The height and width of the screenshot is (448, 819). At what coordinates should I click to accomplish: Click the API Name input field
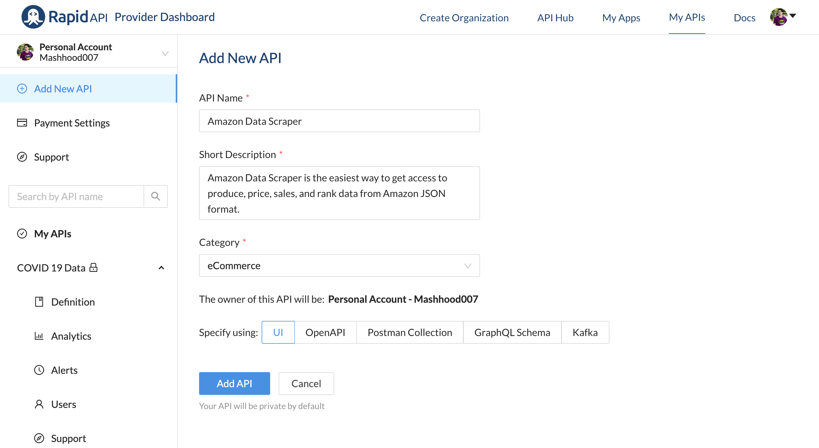coord(340,120)
